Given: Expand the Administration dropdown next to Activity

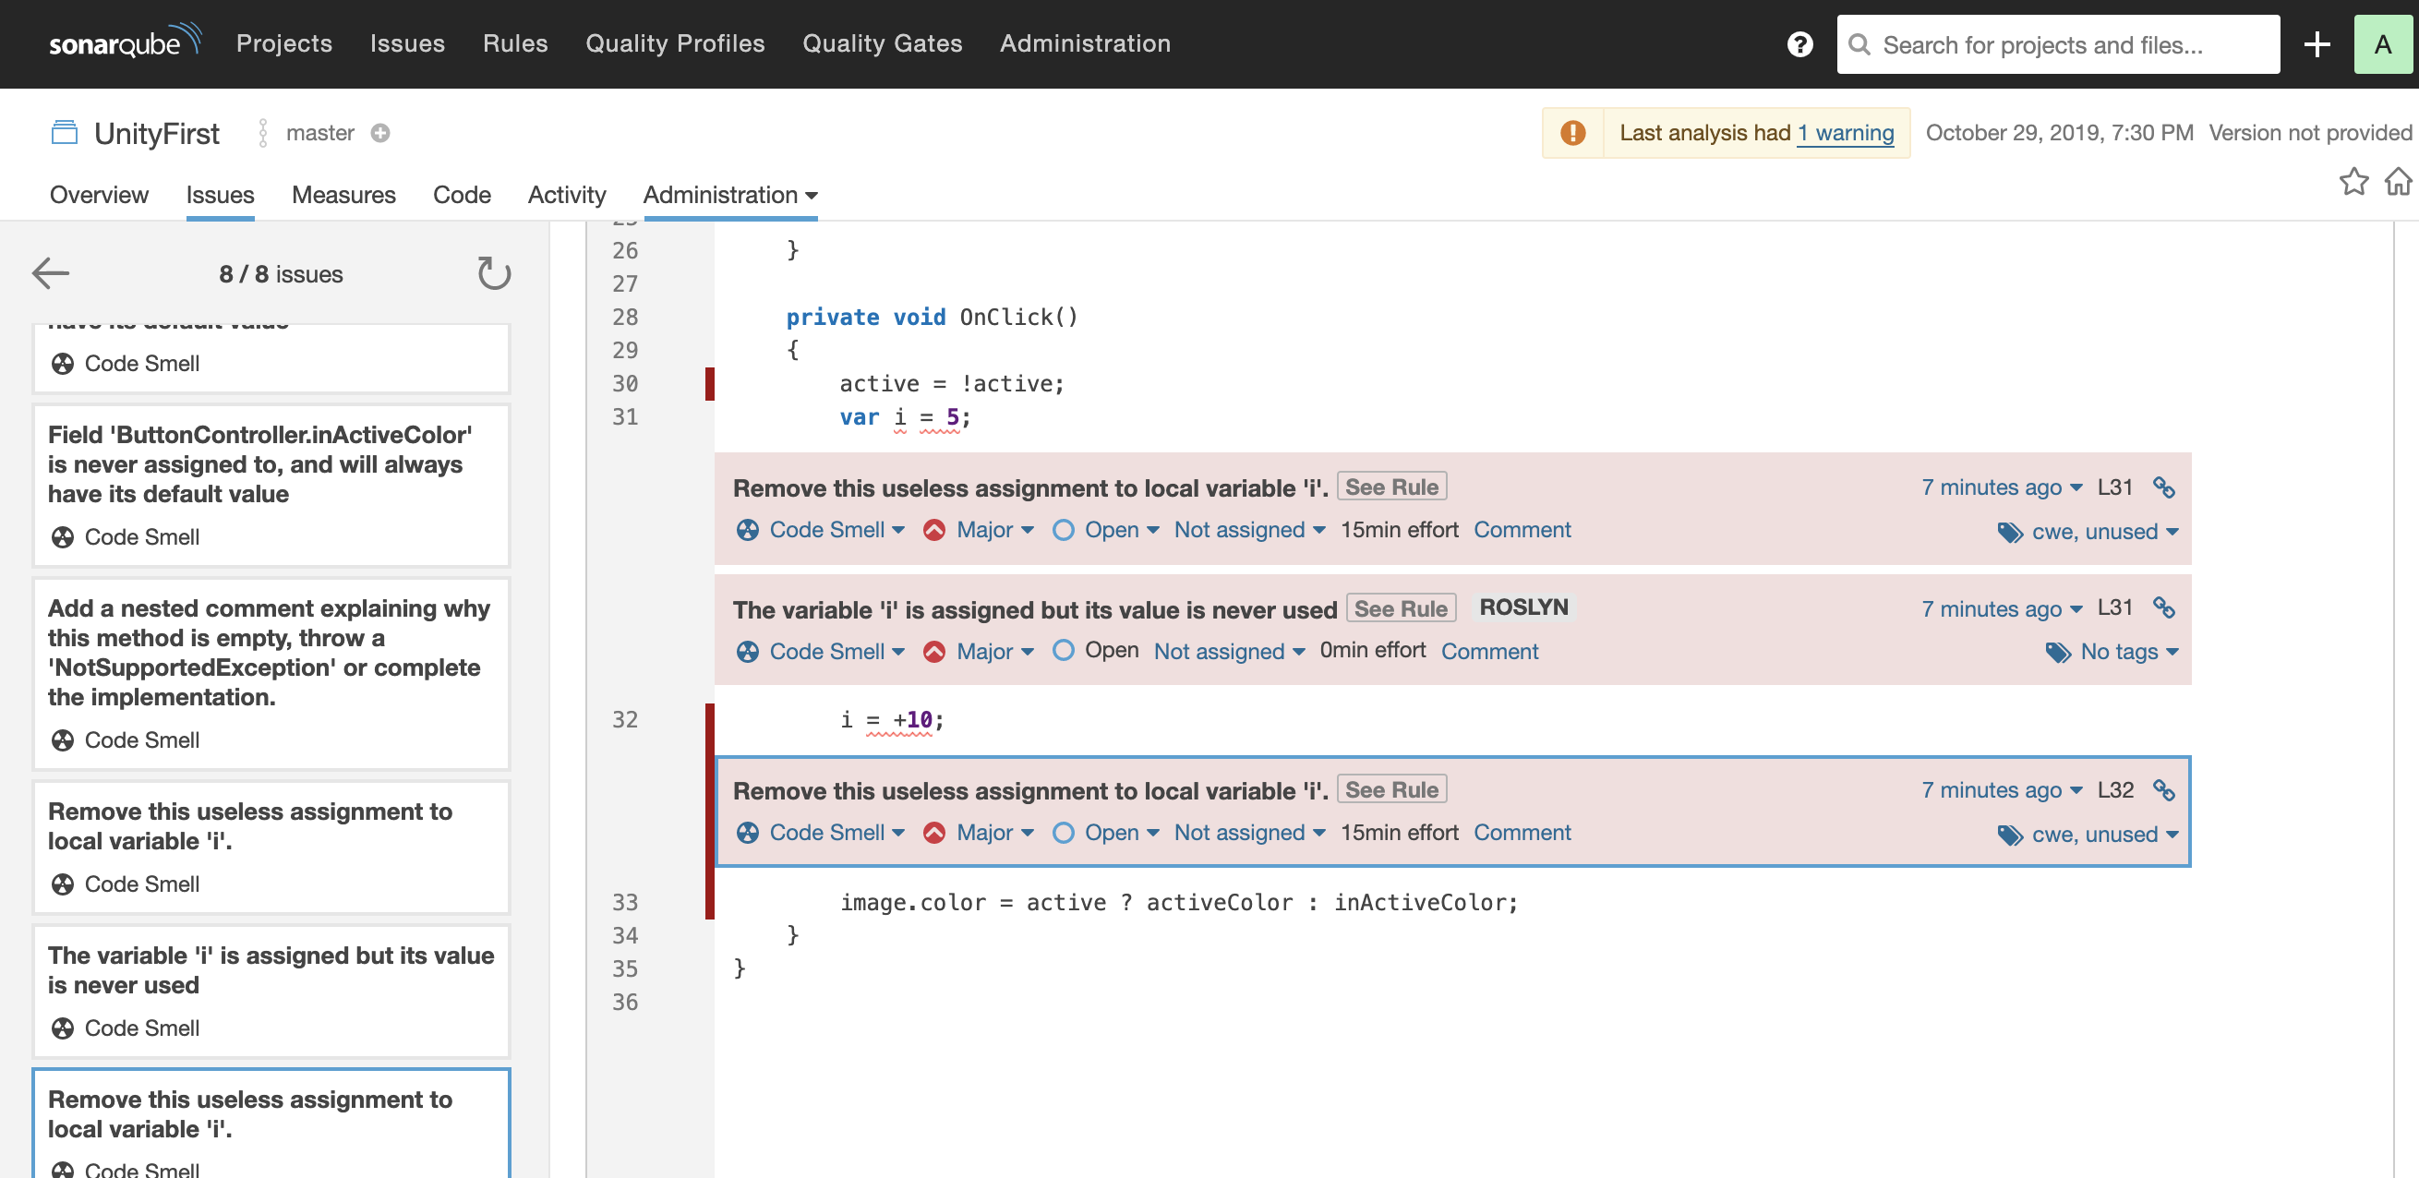Looking at the screenshot, I should [729, 195].
